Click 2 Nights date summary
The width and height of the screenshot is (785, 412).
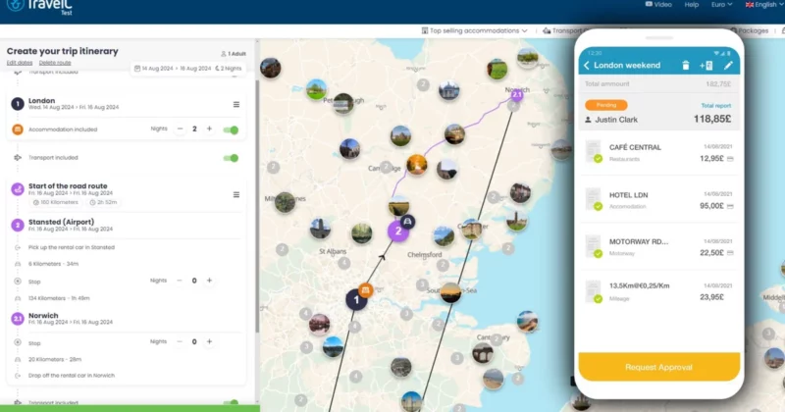tap(229, 69)
